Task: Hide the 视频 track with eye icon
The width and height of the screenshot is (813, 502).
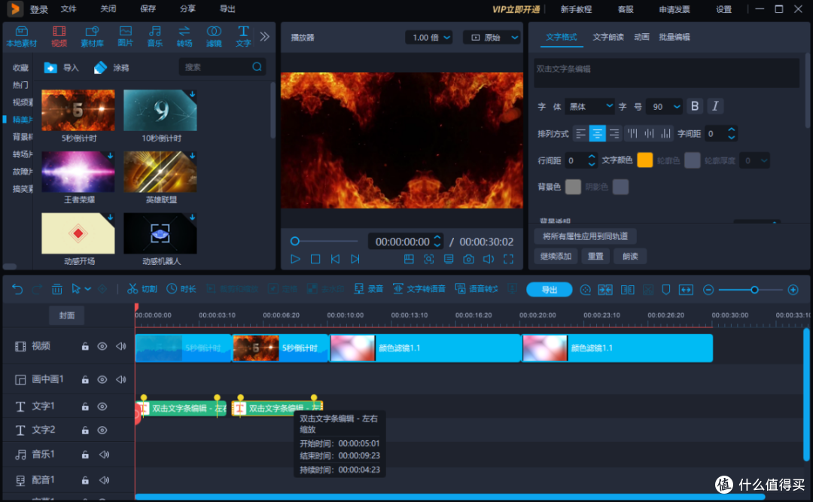Action: [102, 346]
